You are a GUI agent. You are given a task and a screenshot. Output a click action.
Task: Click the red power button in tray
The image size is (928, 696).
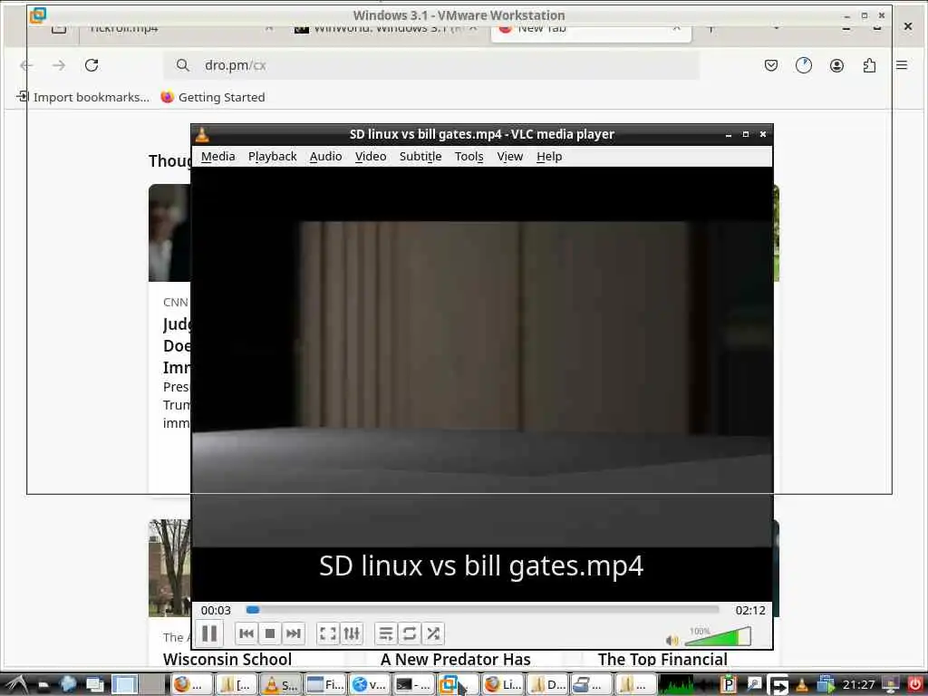click(915, 684)
